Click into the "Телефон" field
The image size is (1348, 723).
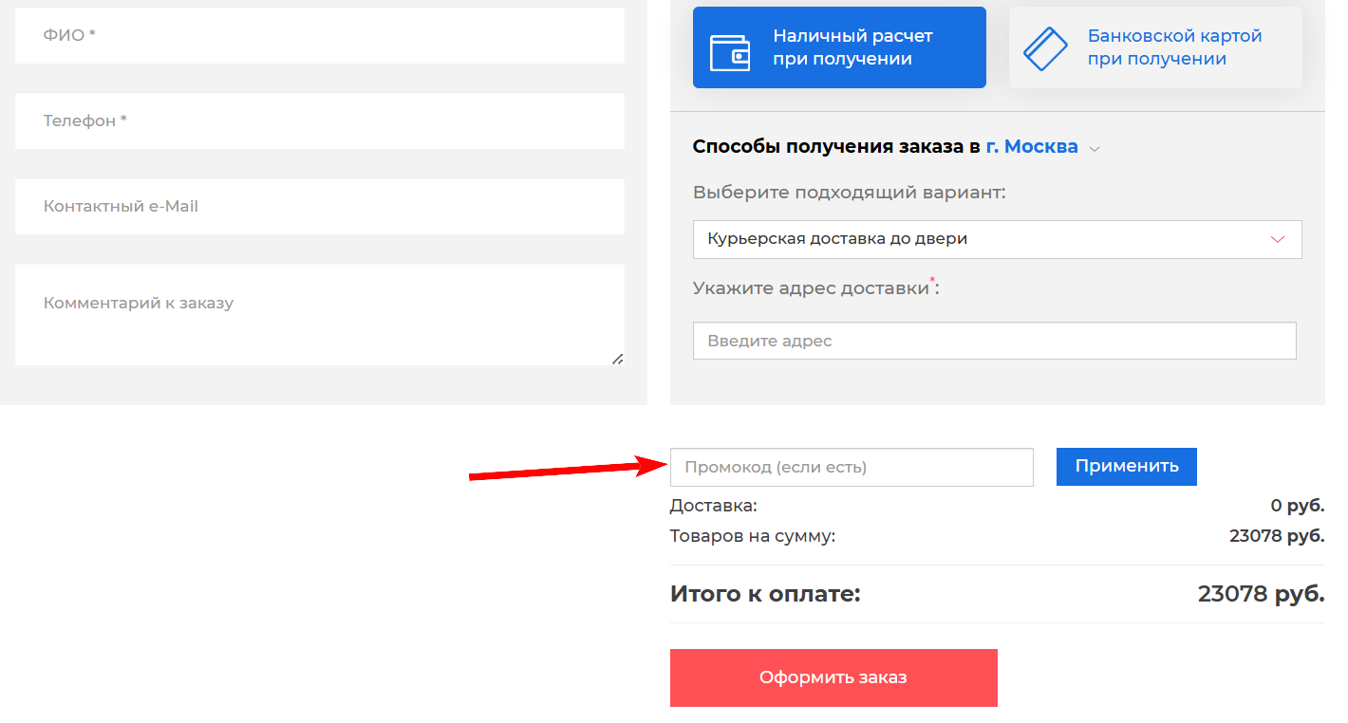[319, 121]
